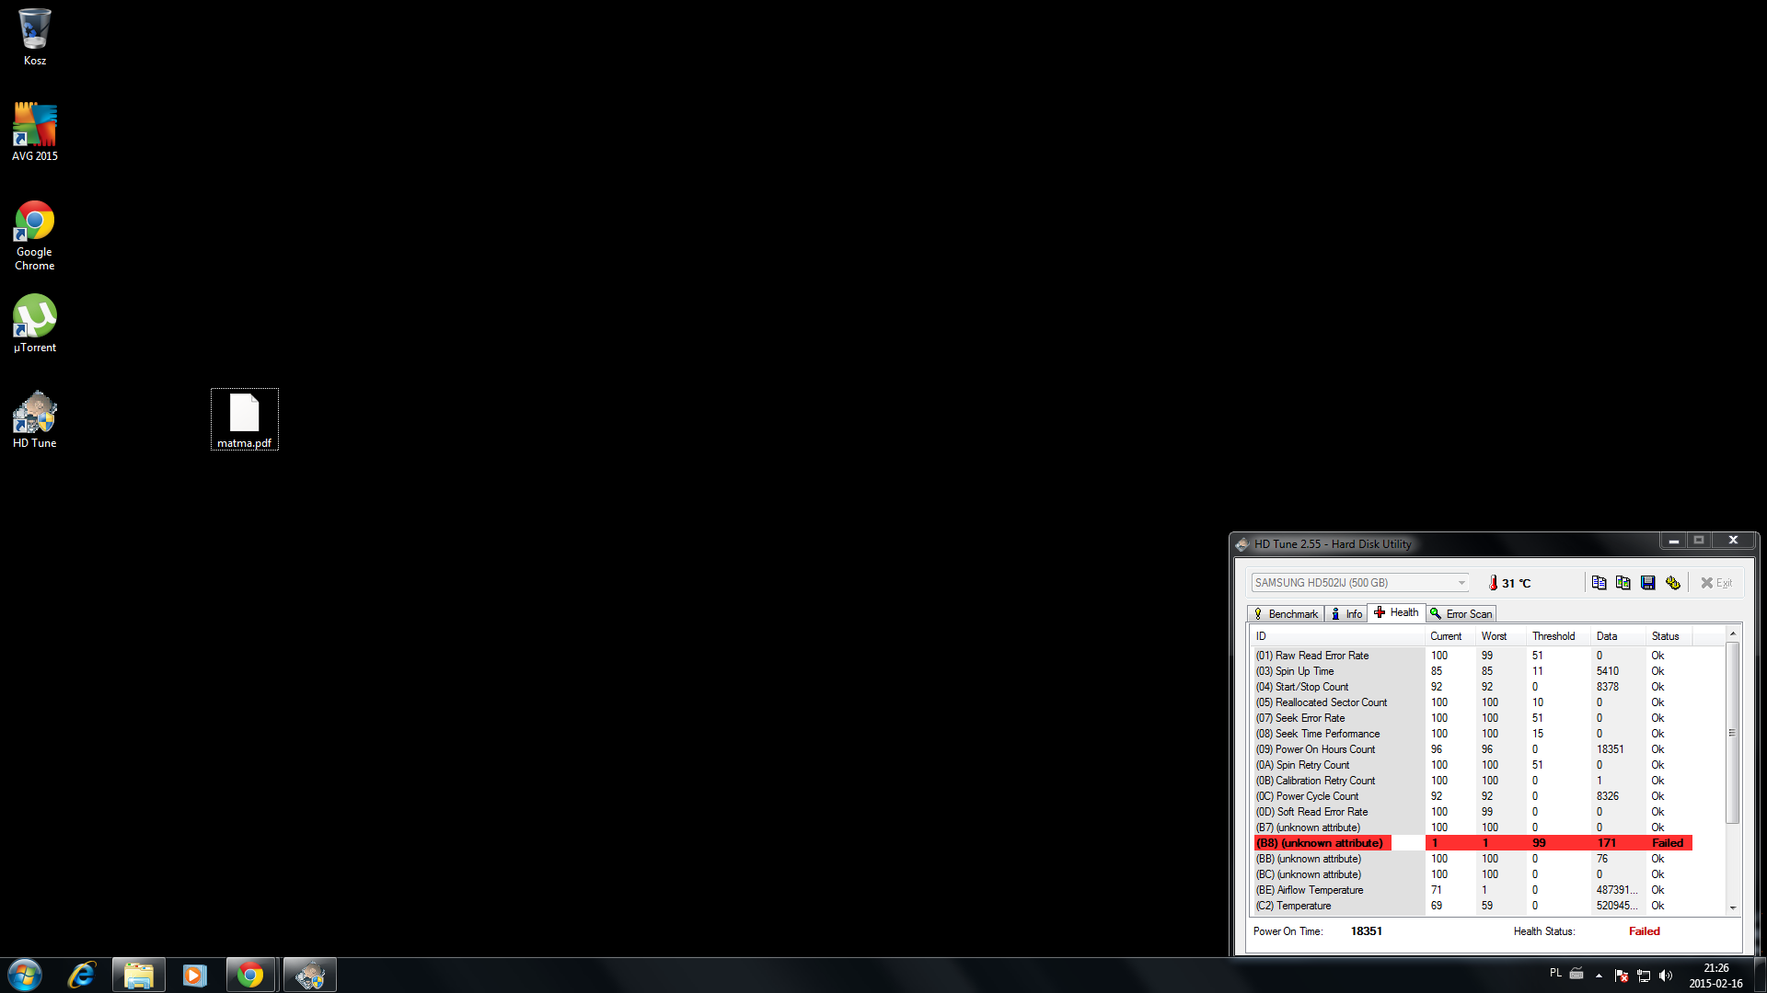Image resolution: width=1767 pixels, height=993 pixels.
Task: Open HD Tune options via the gears icon
Action: [x=1673, y=582]
